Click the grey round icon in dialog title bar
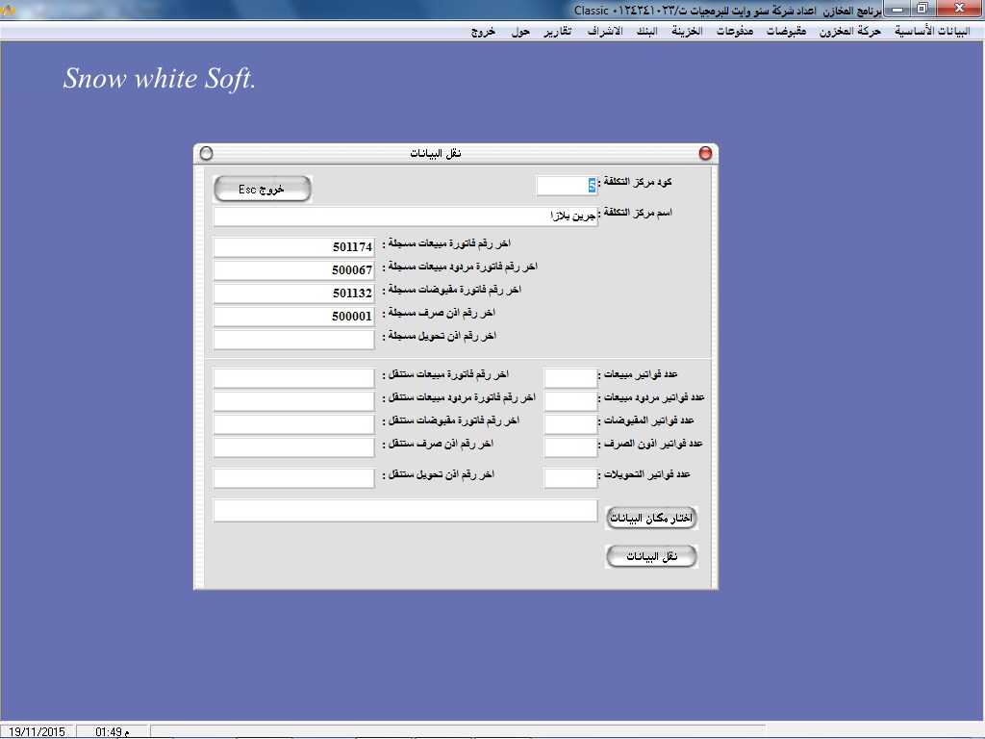The height and width of the screenshot is (739, 985). 206,153
